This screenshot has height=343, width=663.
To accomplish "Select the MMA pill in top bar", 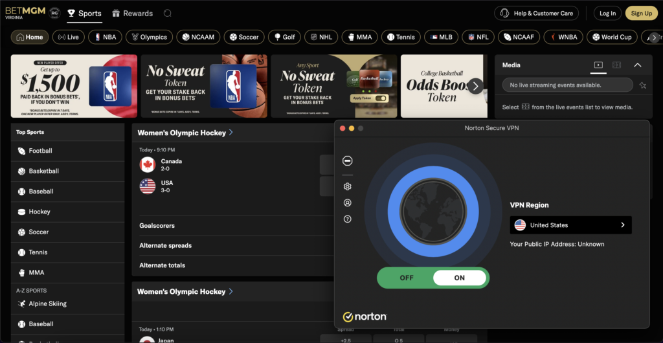I will tap(359, 37).
